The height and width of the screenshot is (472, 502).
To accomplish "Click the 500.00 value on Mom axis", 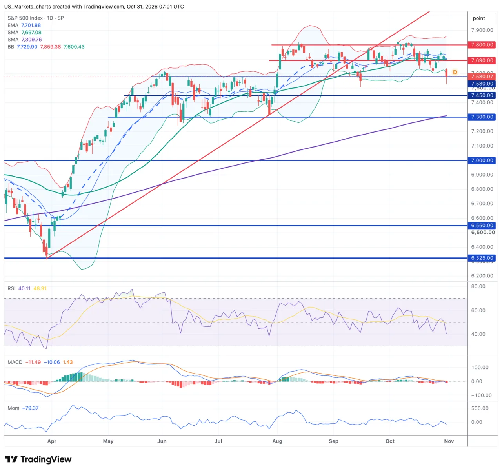I will [480, 408].
